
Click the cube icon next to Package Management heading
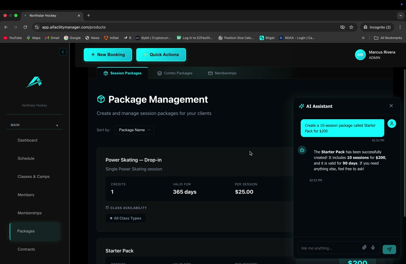tap(101, 99)
